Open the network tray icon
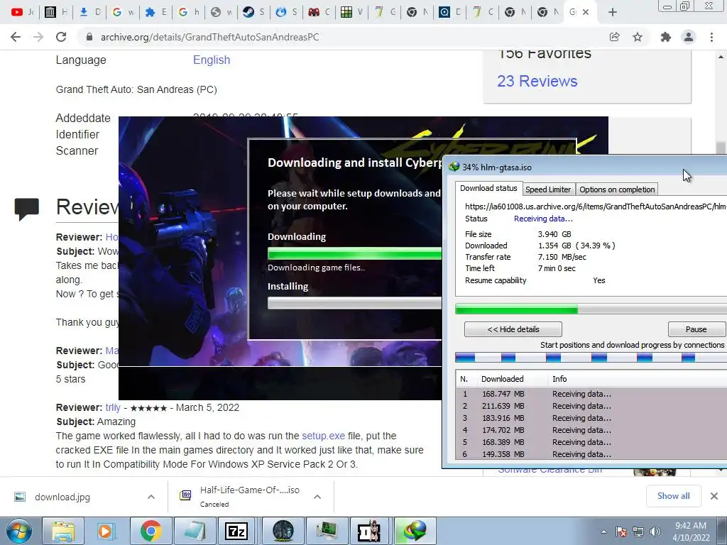 point(638,532)
